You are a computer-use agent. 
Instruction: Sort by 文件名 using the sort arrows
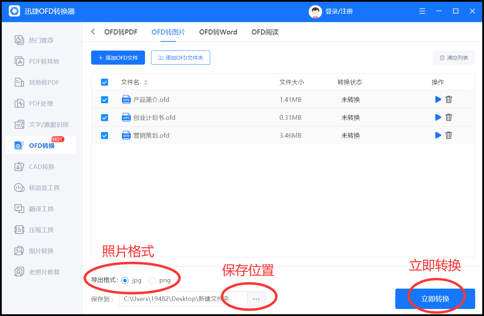coord(146,83)
